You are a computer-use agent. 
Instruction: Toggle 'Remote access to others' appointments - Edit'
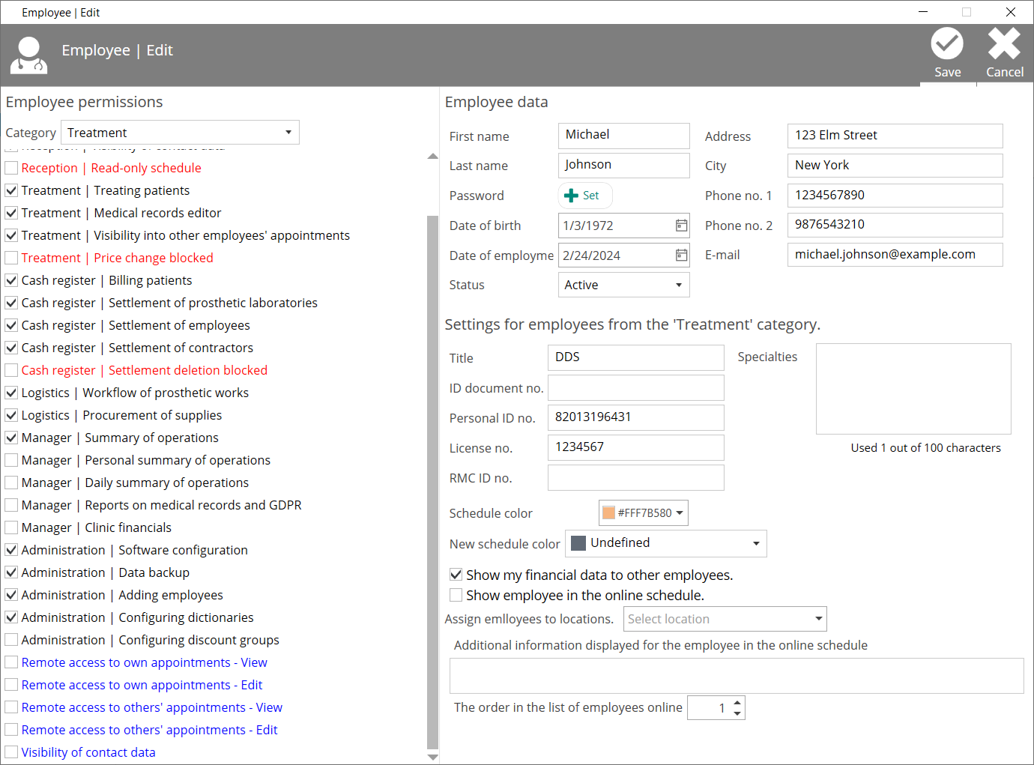[11, 730]
